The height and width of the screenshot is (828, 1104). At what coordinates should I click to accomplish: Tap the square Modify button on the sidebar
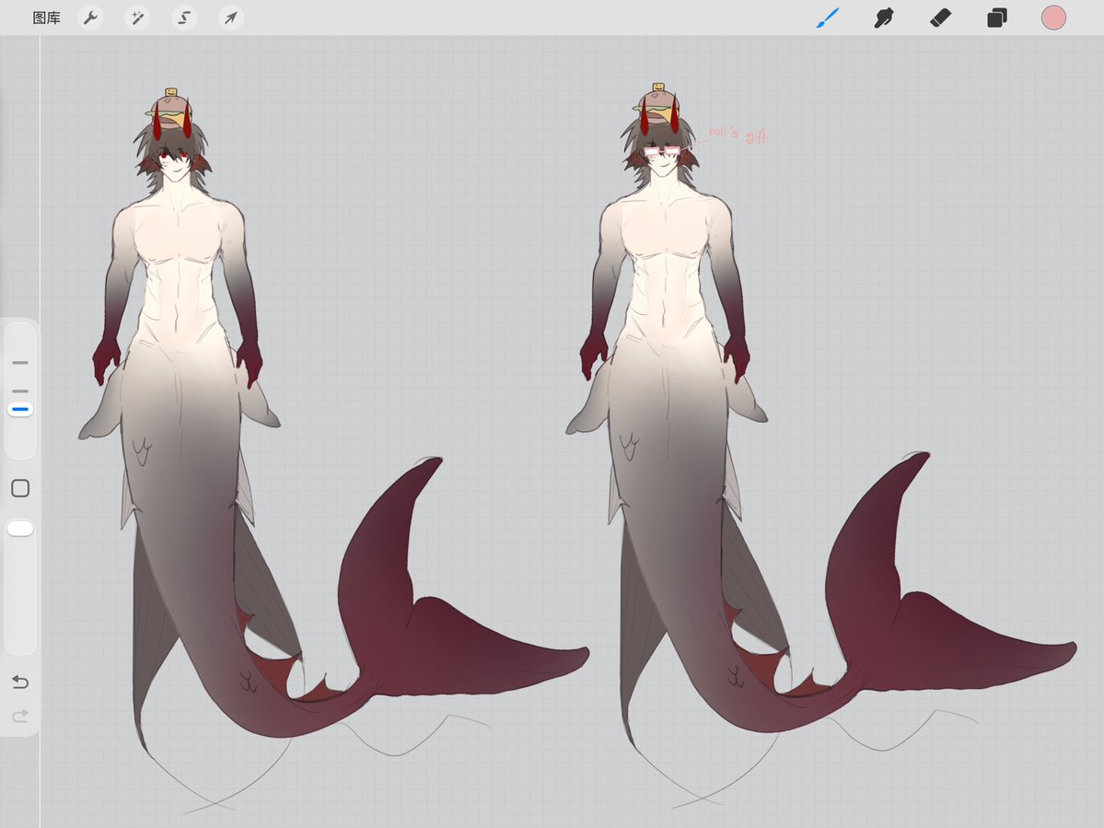(20, 488)
